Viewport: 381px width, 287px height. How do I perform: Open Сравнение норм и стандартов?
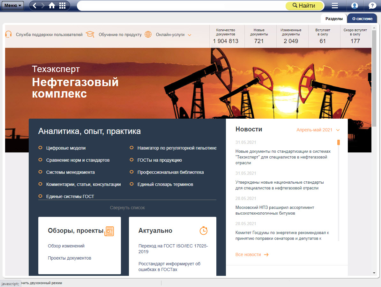point(78,160)
